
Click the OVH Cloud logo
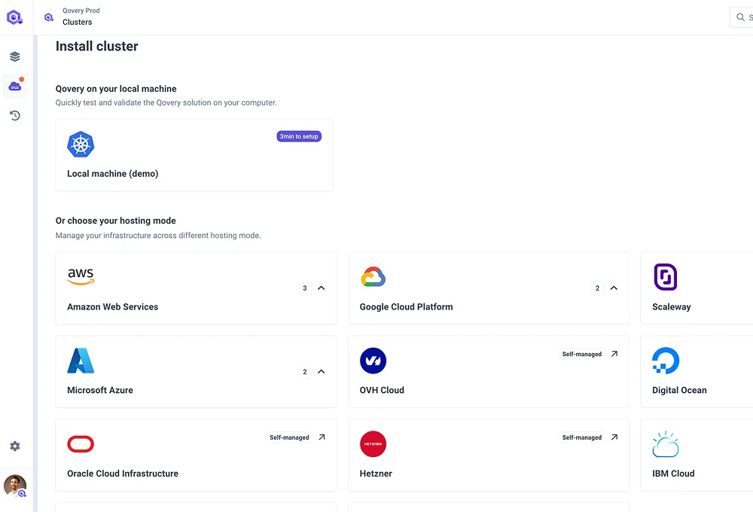pos(373,361)
